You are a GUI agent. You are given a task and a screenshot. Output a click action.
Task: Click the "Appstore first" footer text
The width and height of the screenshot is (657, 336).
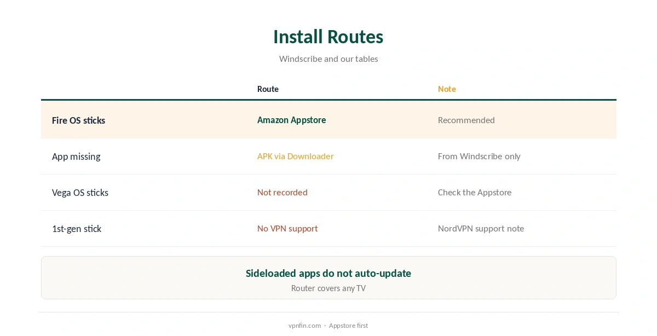click(x=348, y=325)
